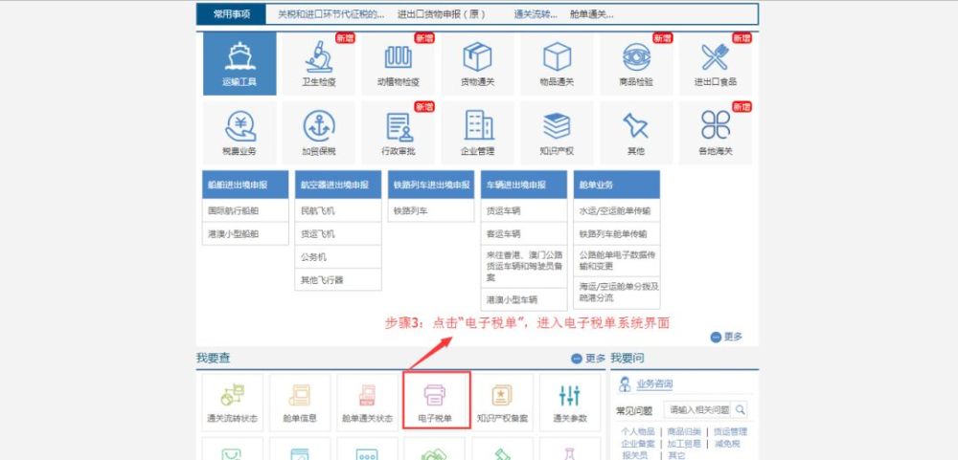Select the 常用事项 tab
This screenshot has width=958, height=460.
pyautogui.click(x=232, y=14)
